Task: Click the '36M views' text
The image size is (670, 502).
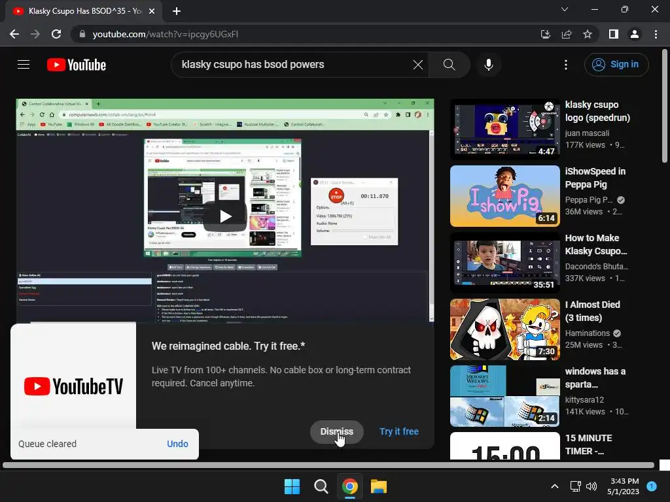Action: pyautogui.click(x=584, y=212)
